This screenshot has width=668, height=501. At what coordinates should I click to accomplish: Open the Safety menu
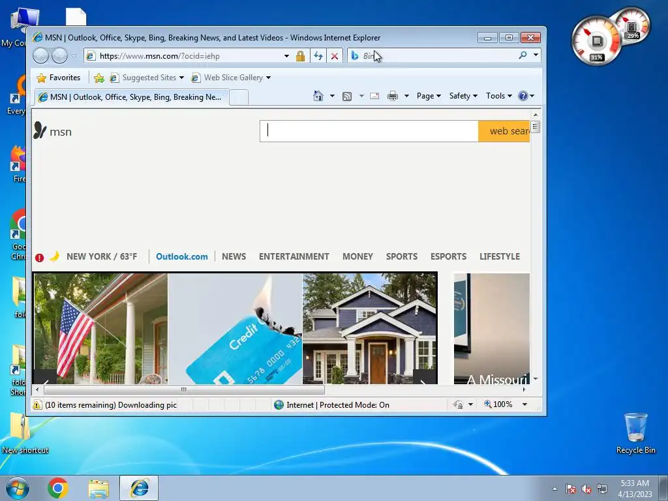pyautogui.click(x=463, y=96)
